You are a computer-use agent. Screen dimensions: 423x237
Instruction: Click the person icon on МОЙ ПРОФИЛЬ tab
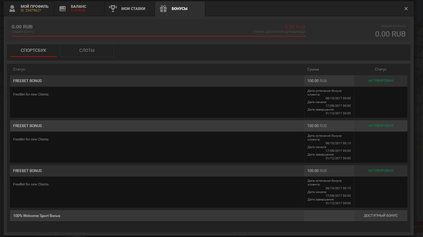pos(12,8)
